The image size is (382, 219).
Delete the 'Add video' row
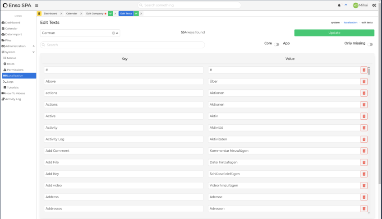coord(364,185)
